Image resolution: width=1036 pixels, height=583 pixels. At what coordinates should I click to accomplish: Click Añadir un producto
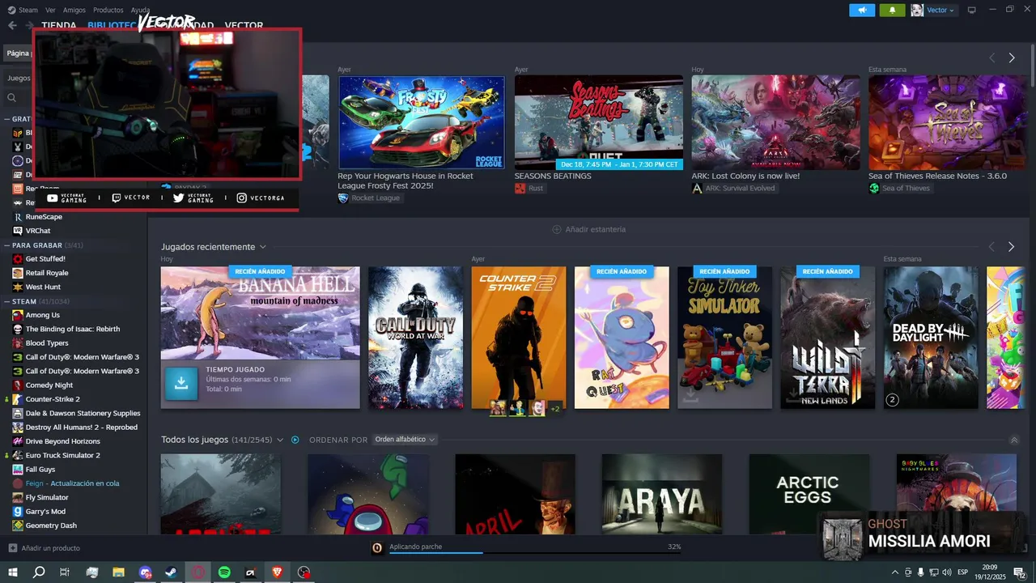[45, 548]
